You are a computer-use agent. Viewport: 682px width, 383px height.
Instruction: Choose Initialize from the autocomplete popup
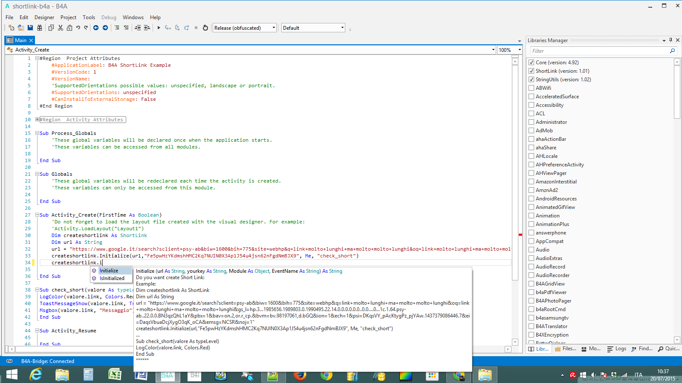click(110, 270)
